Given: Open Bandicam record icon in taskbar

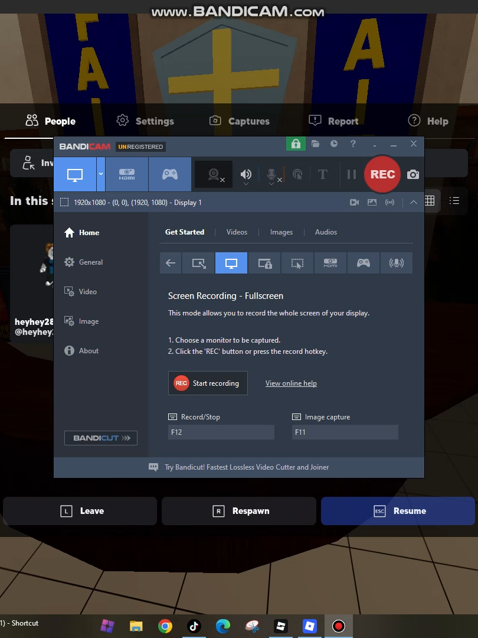Looking at the screenshot, I should [339, 626].
